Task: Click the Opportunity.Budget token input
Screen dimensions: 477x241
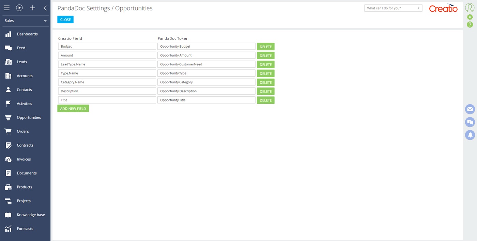Action: point(206,46)
